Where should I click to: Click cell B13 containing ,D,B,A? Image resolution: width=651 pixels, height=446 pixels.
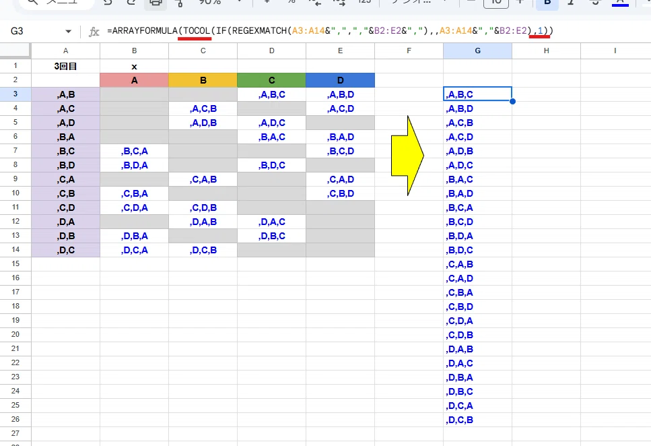(x=134, y=236)
